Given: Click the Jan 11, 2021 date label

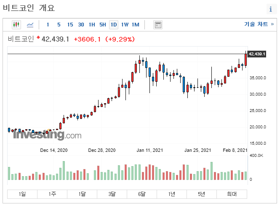Looking at the screenshot, I should 149,150.
